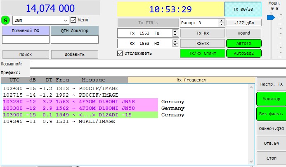This screenshot has width=286, height=167.
Task: Toggle the Меню checkbox
Action: click(x=73, y=20)
